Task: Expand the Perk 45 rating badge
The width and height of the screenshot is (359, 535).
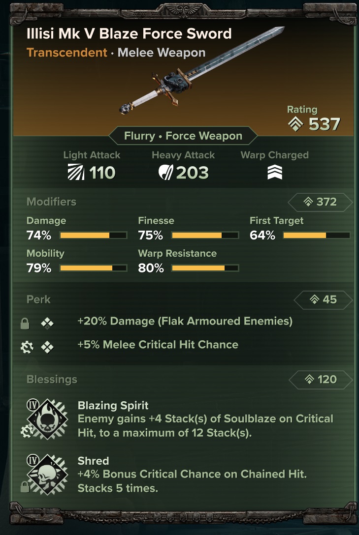Action: pos(323,299)
